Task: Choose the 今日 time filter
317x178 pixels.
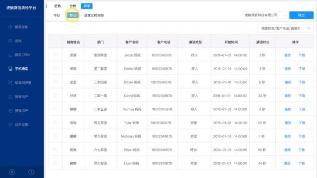Action: pos(56,15)
